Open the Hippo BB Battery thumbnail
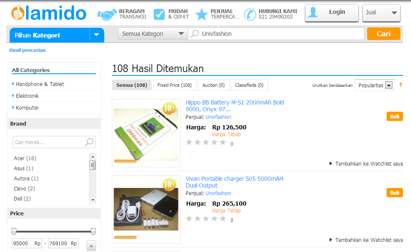This screenshot has width=411, height=252. click(146, 133)
